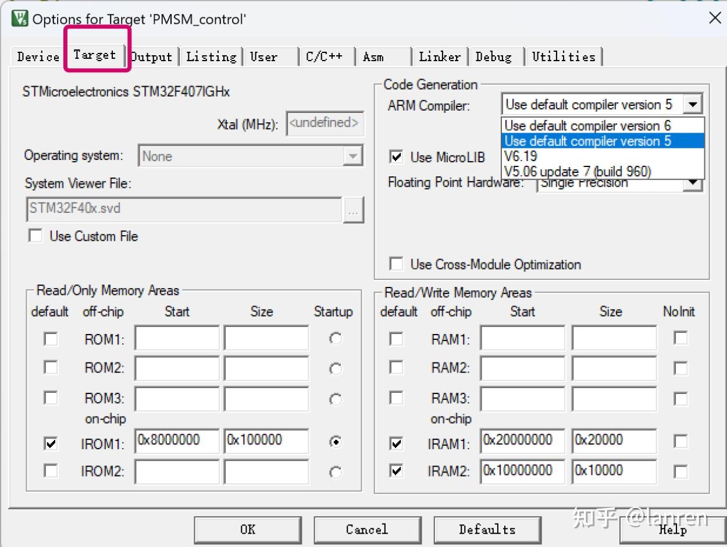Open the Target tab
The image size is (727, 547).
click(95, 55)
